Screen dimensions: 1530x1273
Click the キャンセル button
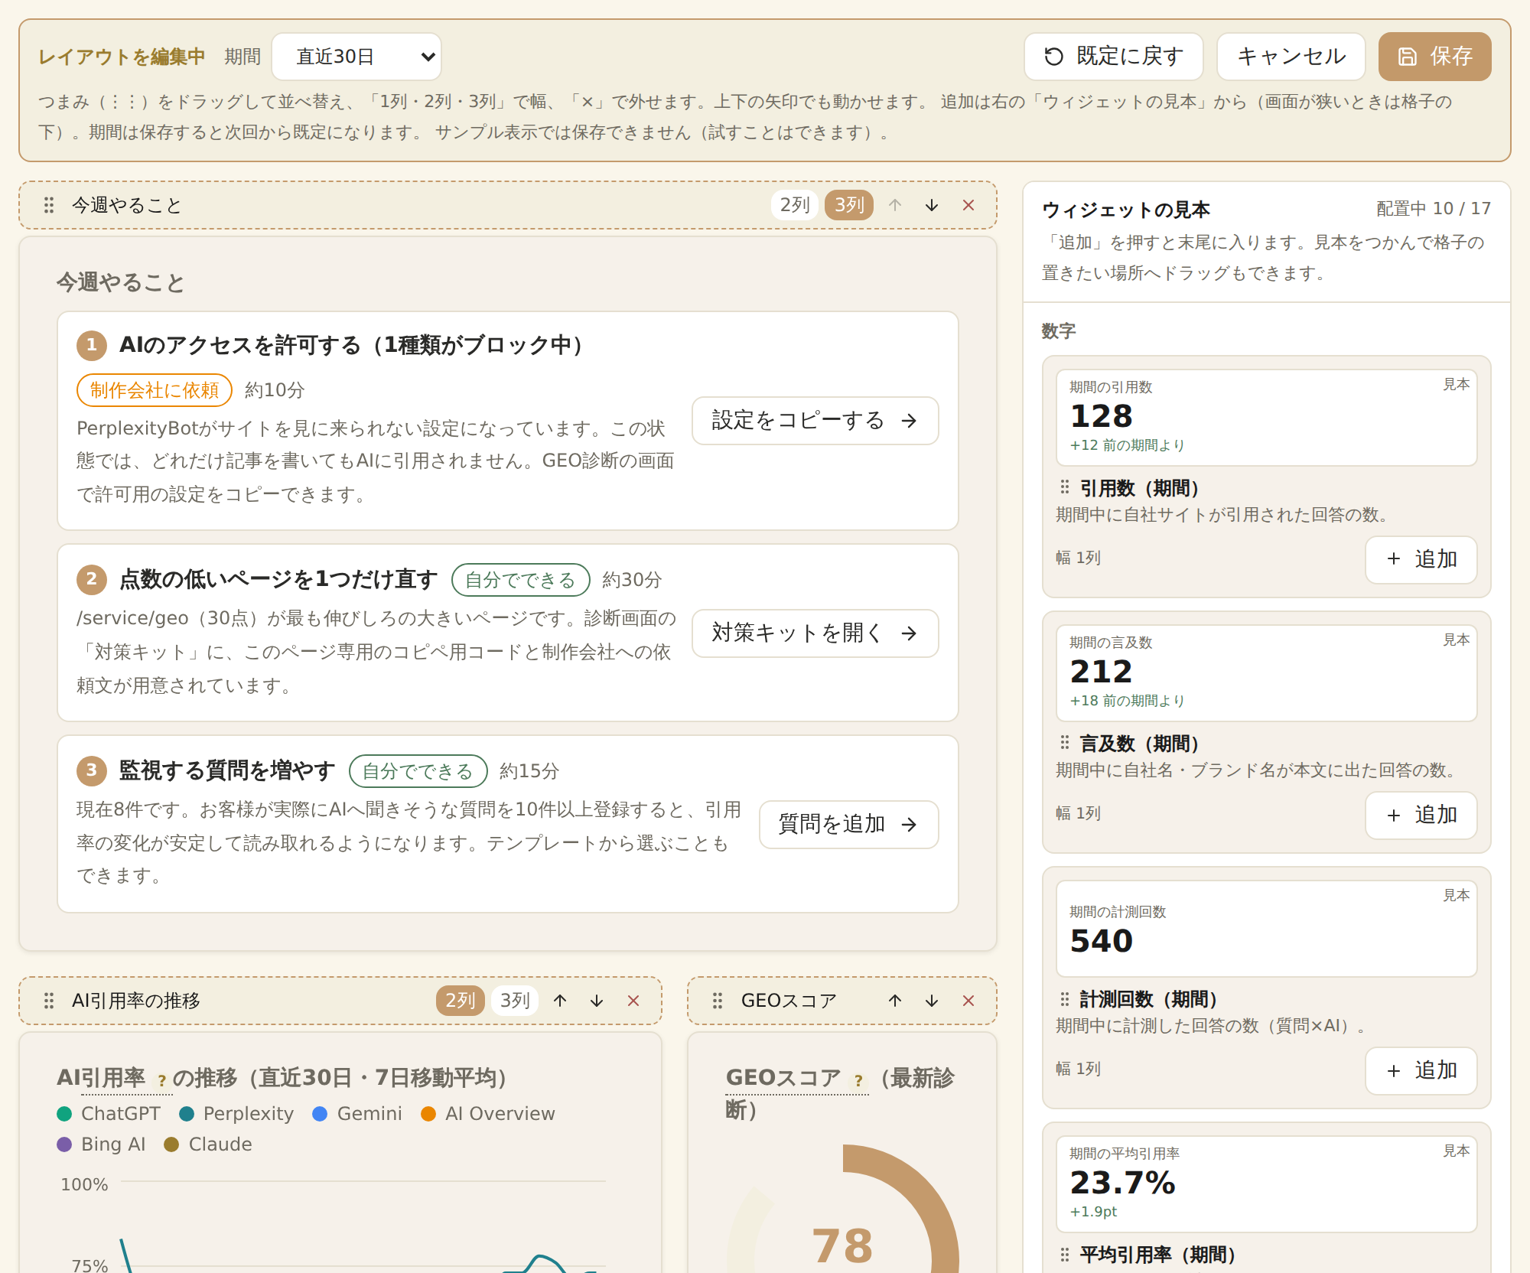pos(1291,57)
